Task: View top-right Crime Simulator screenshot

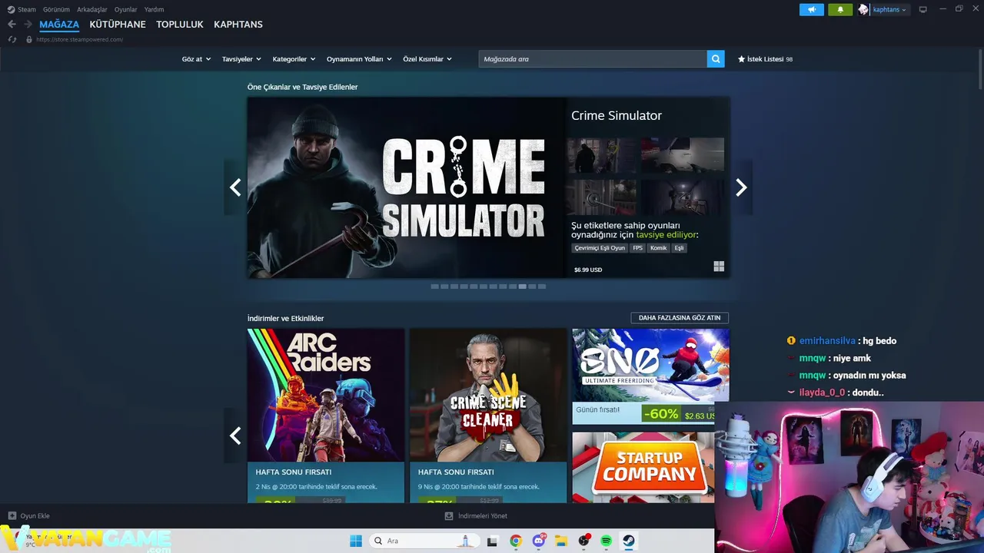Action: coord(683,155)
